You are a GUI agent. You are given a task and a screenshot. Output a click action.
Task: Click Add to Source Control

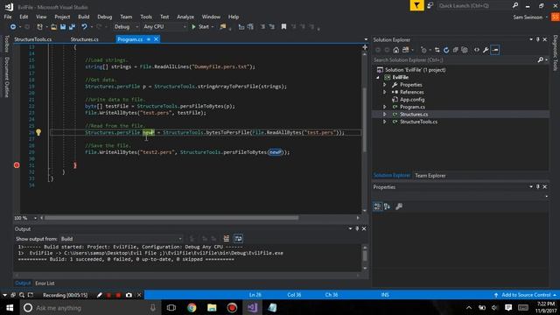tap(526, 295)
